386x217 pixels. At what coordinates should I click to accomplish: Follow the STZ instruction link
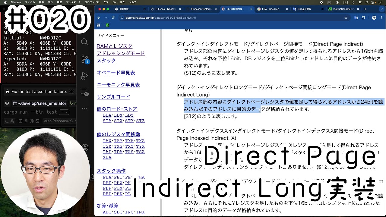pos(140,121)
